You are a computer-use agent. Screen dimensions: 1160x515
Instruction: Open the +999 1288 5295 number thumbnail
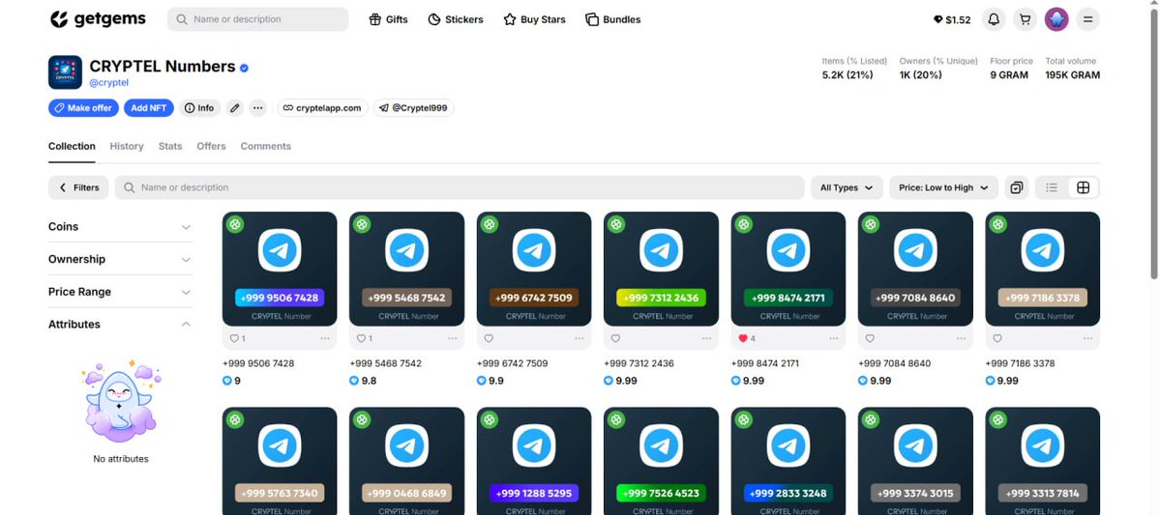click(x=534, y=461)
